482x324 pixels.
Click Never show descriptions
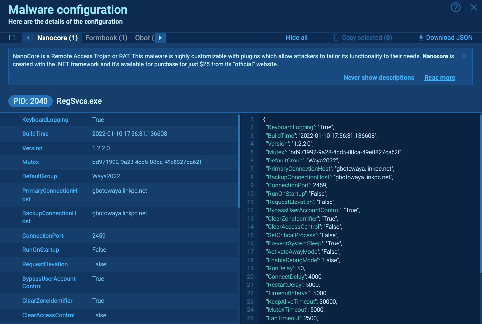(x=379, y=78)
